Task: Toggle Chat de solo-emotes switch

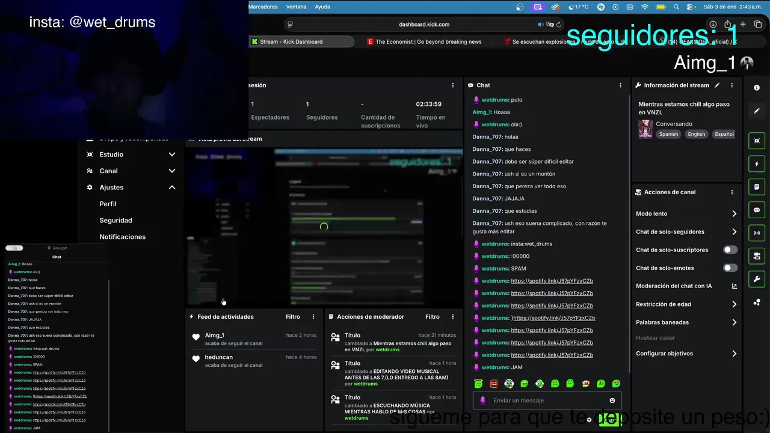Action: pos(730,268)
